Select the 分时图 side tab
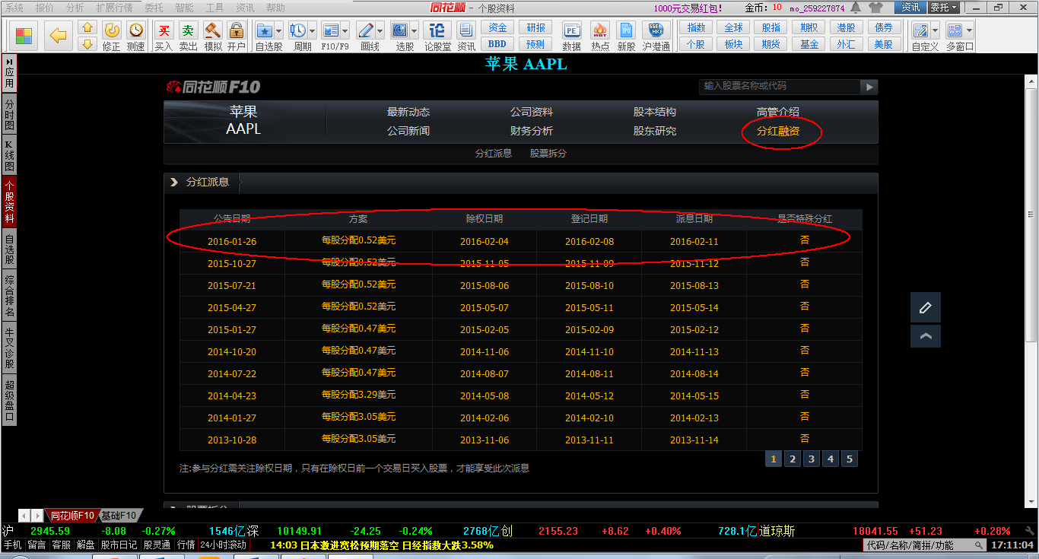Viewport: 1039px width, 559px height. coord(9,114)
